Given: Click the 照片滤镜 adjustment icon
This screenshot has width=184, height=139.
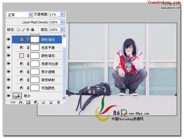Looking at the screenshot, I should pyautogui.click(x=21, y=72).
